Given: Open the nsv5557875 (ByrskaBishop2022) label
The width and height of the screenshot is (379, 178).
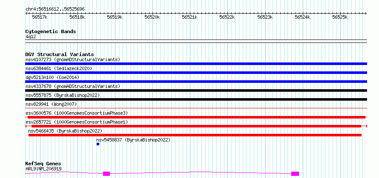Looking at the screenshot, I should 63,95.
